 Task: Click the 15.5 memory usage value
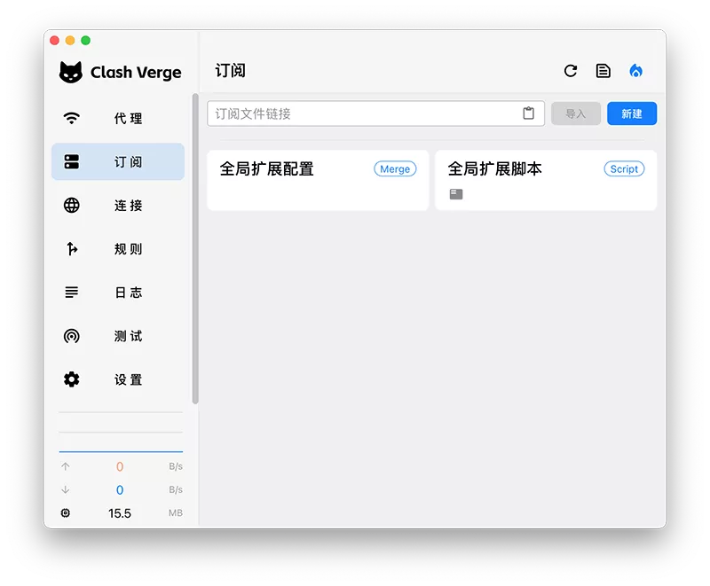120,513
